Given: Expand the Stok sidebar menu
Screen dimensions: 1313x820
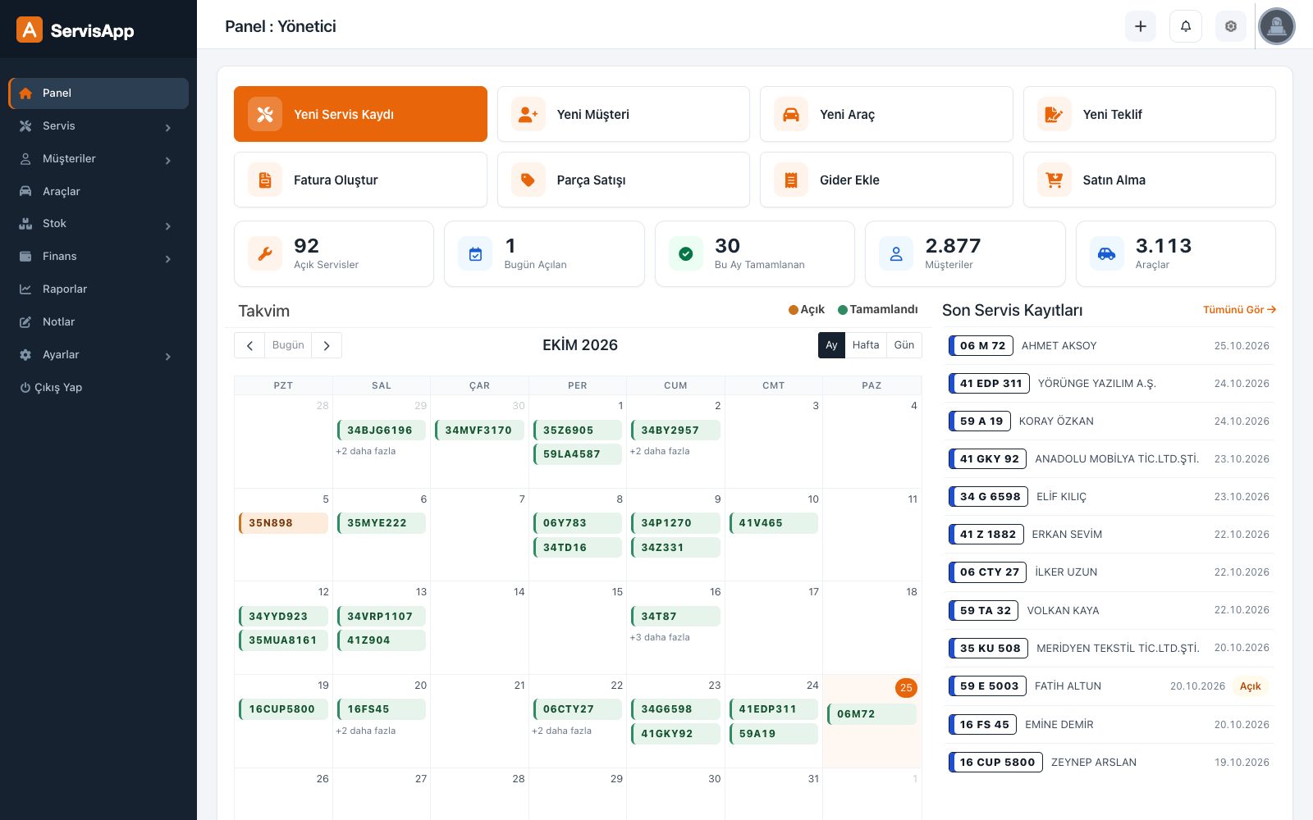Looking at the screenshot, I should pyautogui.click(x=98, y=224).
